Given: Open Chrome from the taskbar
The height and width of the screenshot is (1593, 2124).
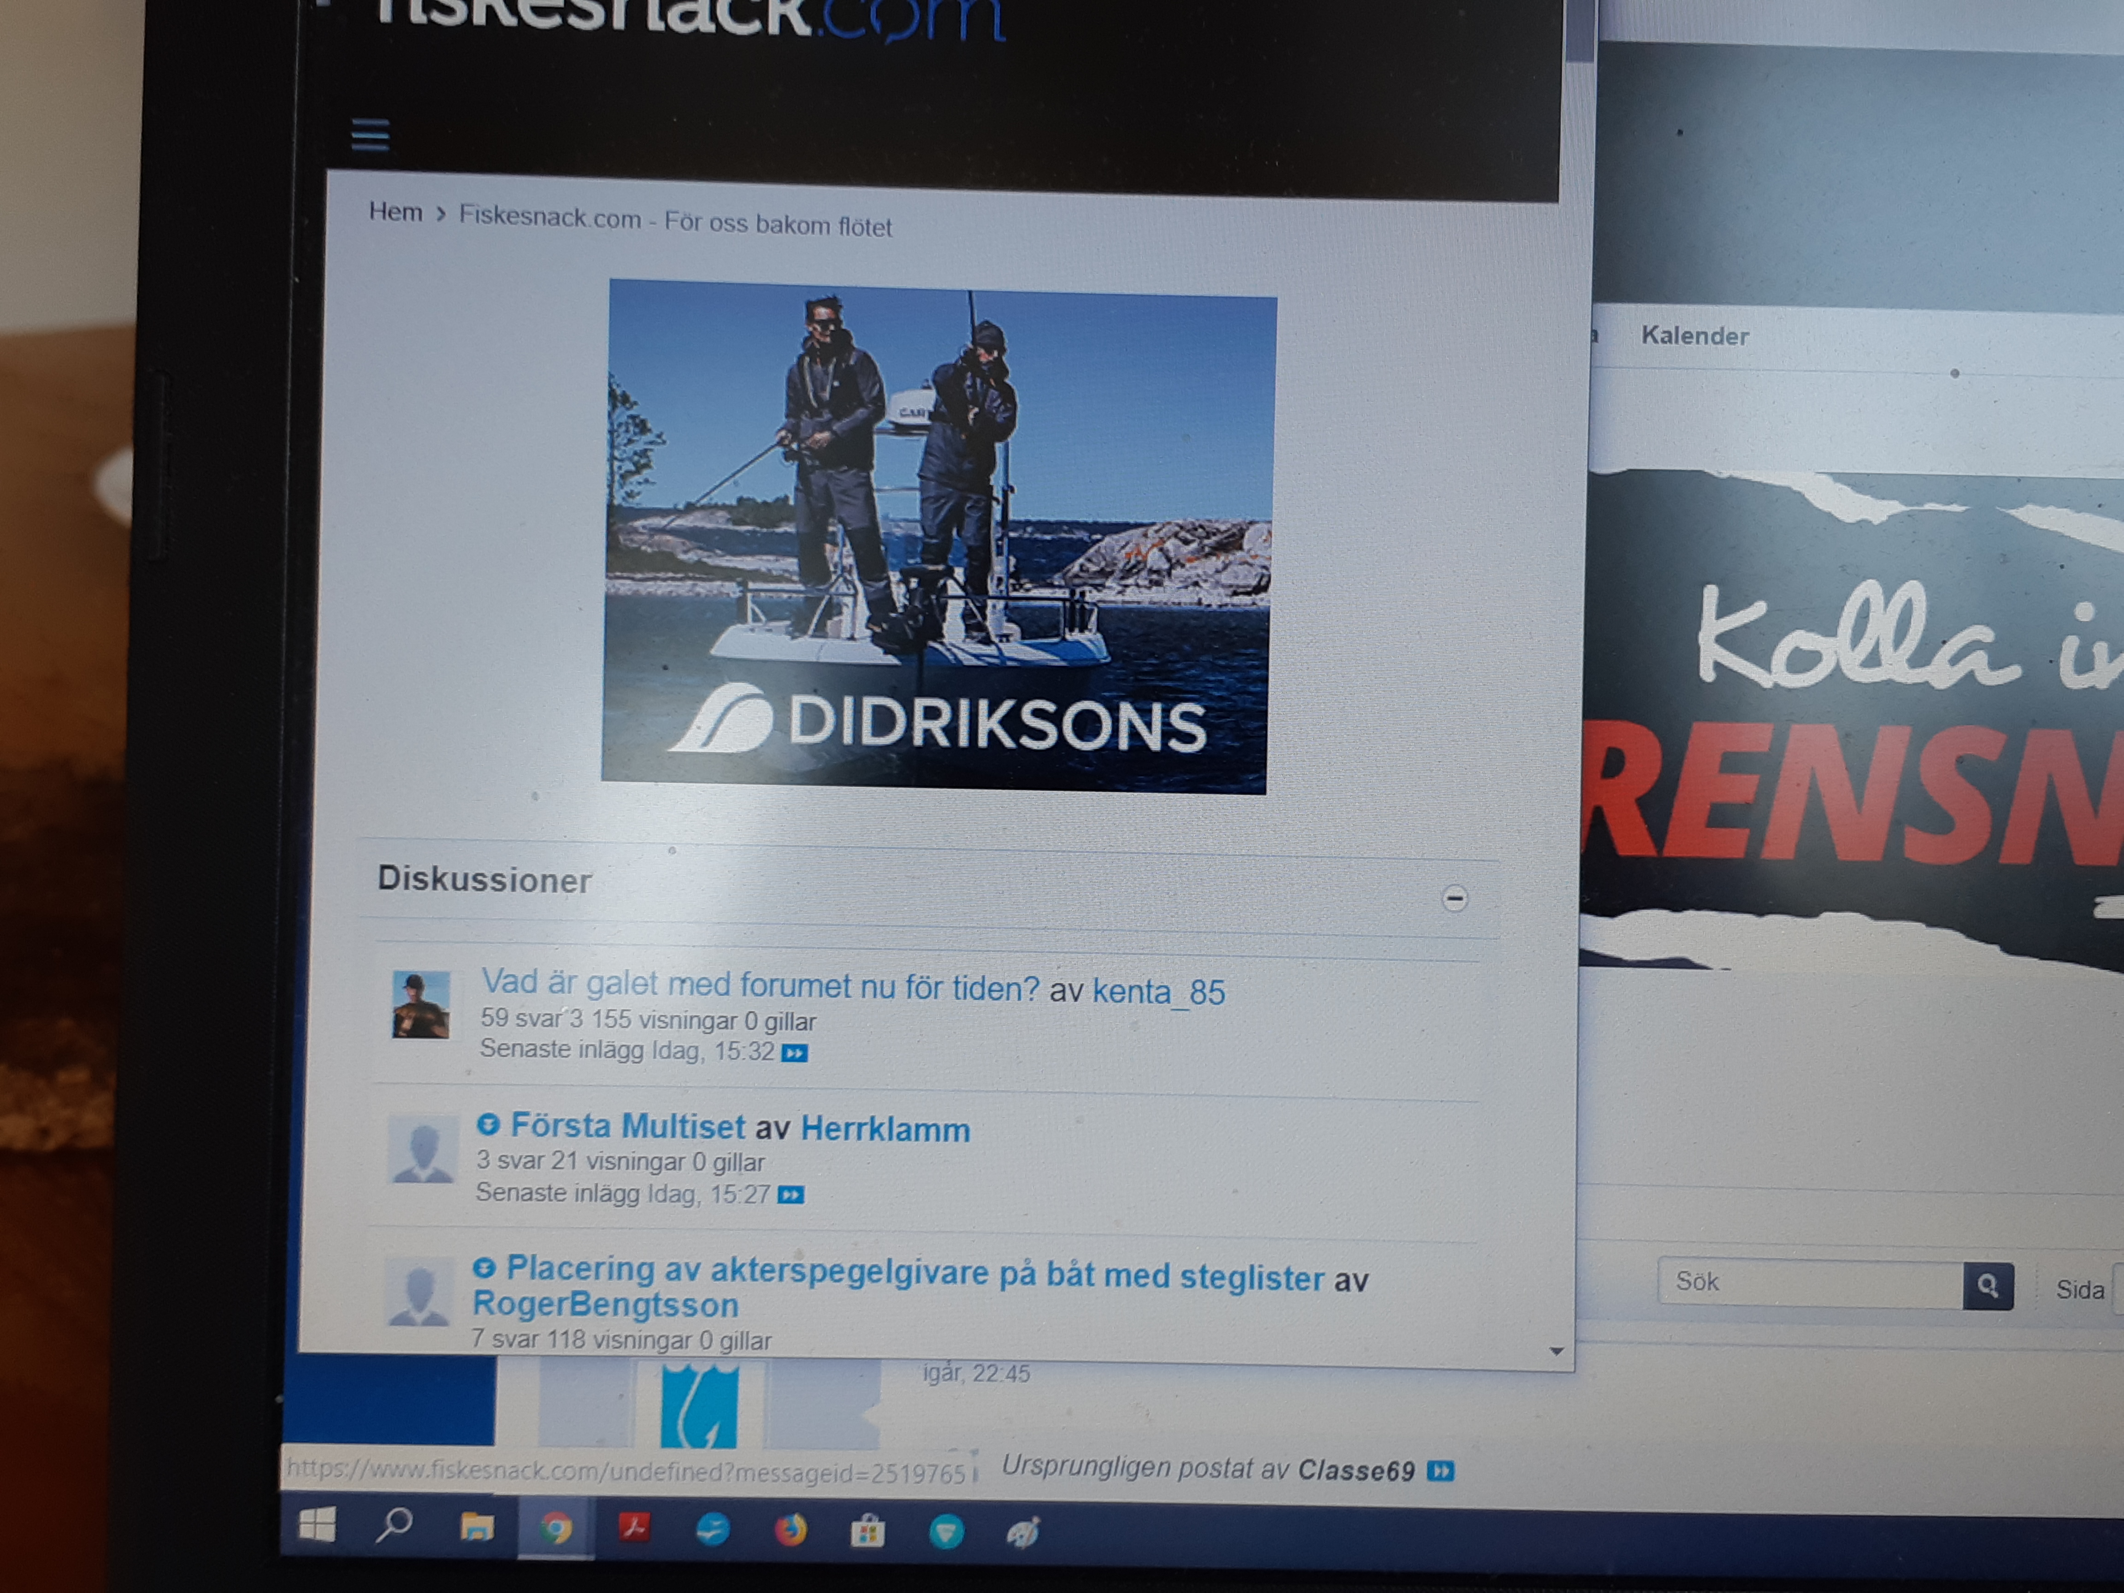Looking at the screenshot, I should click(x=555, y=1528).
